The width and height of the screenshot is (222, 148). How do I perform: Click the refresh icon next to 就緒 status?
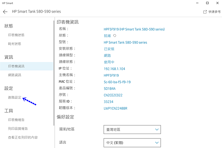pyautogui.click(x=115, y=35)
